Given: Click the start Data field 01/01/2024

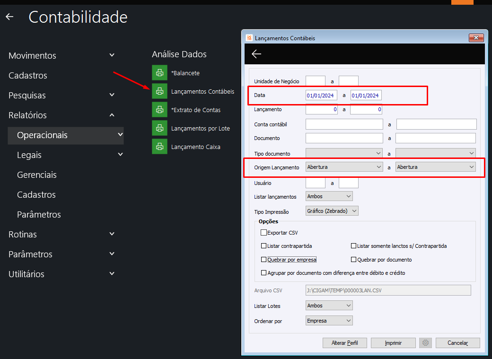Looking at the screenshot, I should [321, 96].
